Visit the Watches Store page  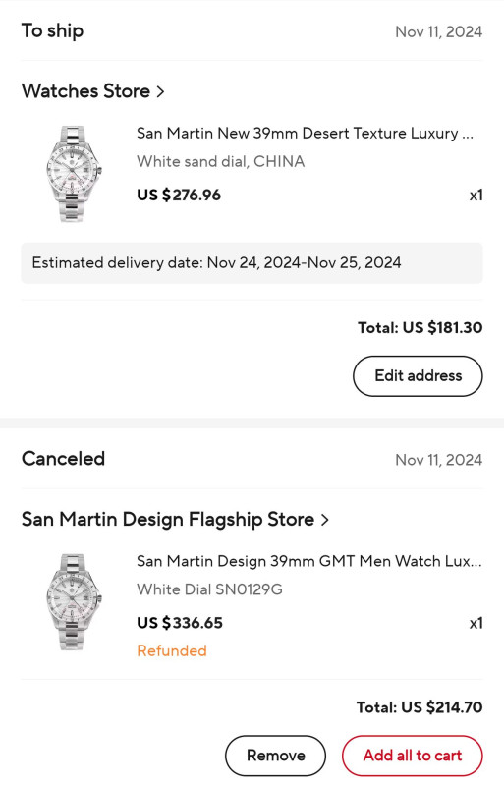(x=85, y=91)
